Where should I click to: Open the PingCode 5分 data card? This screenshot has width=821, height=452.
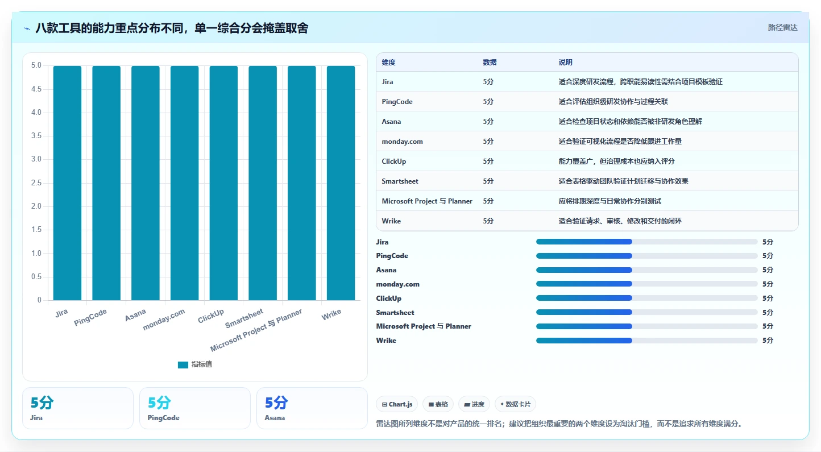click(x=195, y=408)
